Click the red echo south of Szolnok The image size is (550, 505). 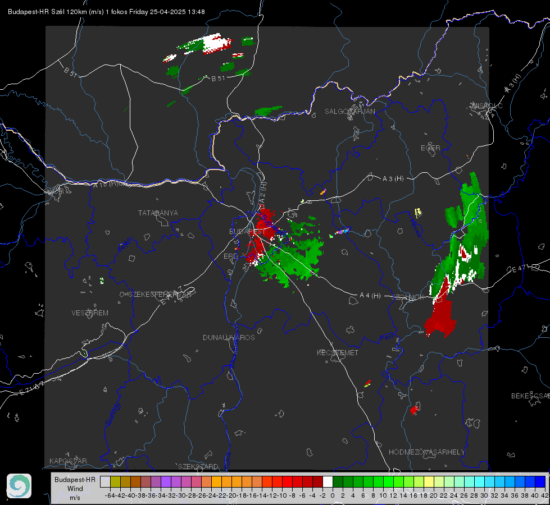tap(441, 317)
